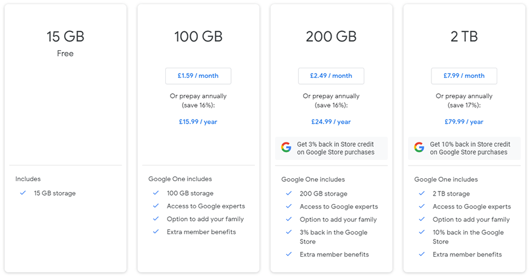Click checkmark next to 2 TB storage
Screen dimensions: 530x276
(x=422, y=194)
